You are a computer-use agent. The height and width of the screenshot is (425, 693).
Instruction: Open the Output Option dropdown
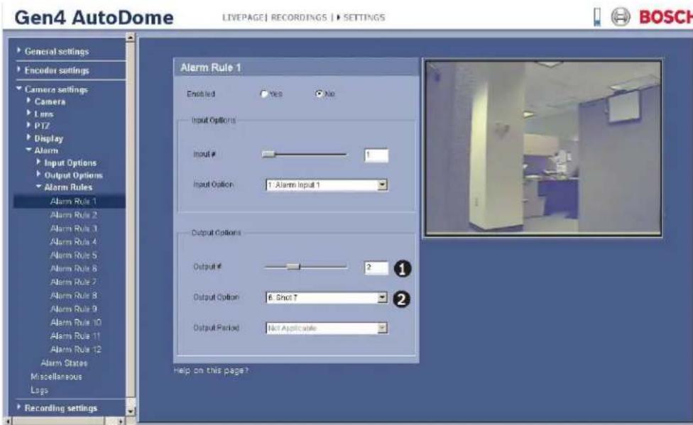click(x=382, y=298)
